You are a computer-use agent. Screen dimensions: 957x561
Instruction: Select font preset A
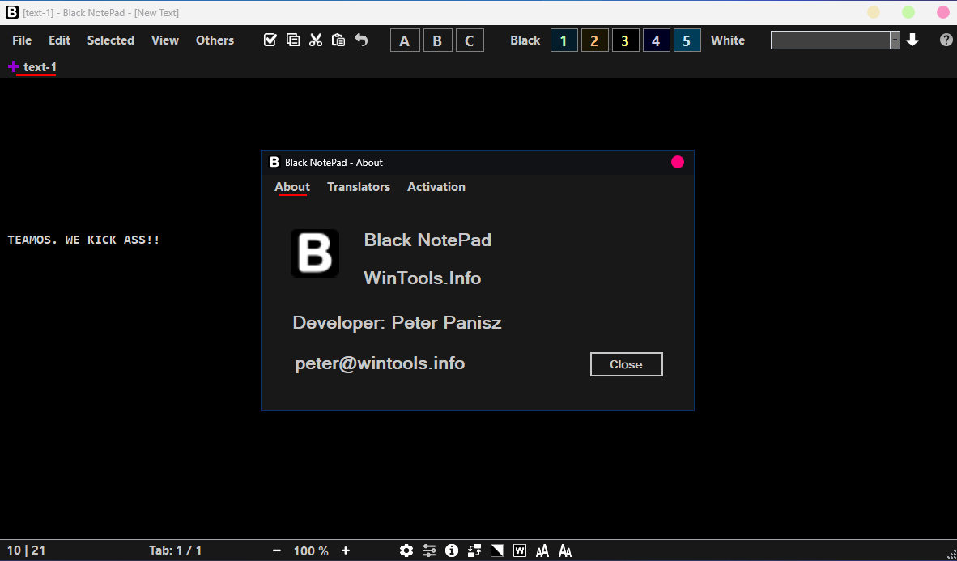405,40
